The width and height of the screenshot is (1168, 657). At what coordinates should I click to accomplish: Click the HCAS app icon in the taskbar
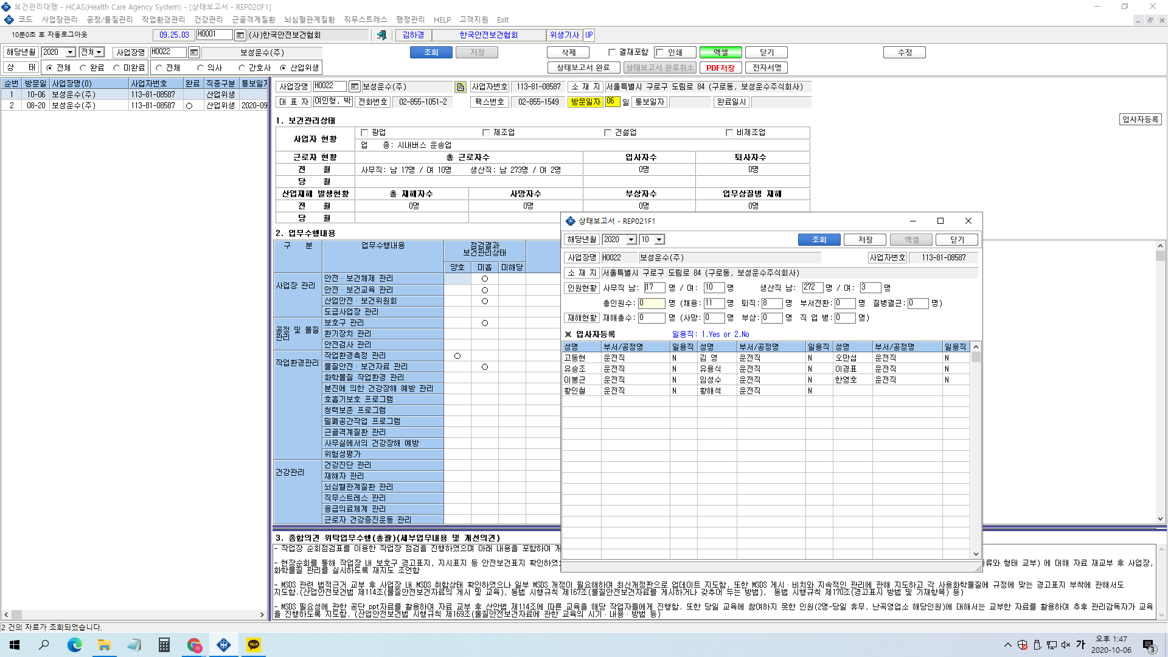point(224,645)
